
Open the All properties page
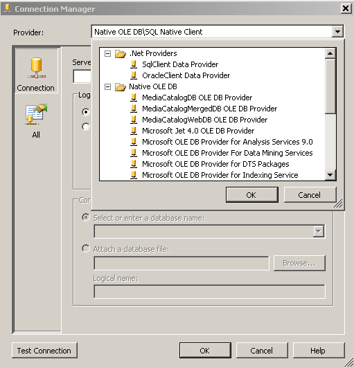click(36, 121)
